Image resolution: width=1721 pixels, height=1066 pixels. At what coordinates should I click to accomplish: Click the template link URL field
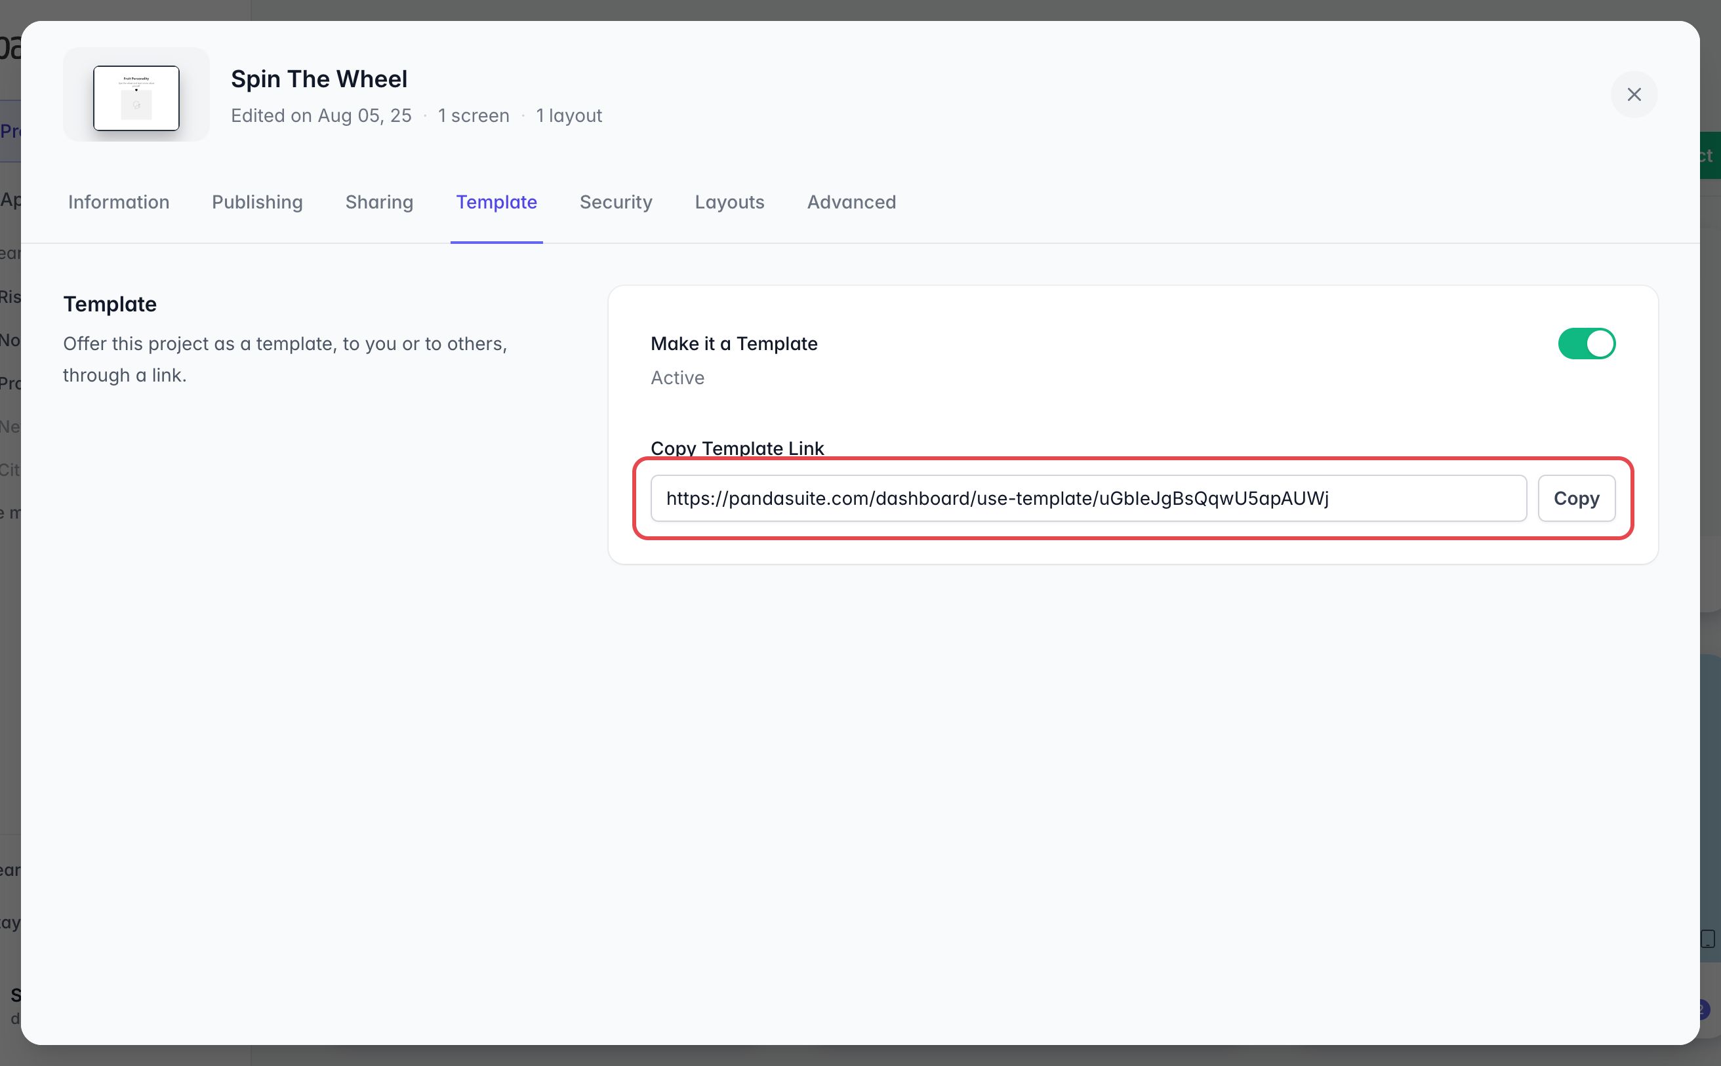click(1088, 498)
